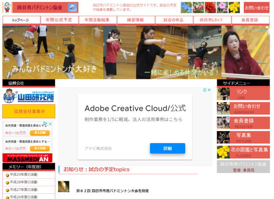
Task: Click the blue 詳細 button in ad
Action: (x=167, y=148)
